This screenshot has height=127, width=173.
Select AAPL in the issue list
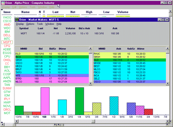click(7, 78)
